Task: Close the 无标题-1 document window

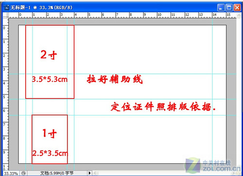Action: [x=237, y=8]
